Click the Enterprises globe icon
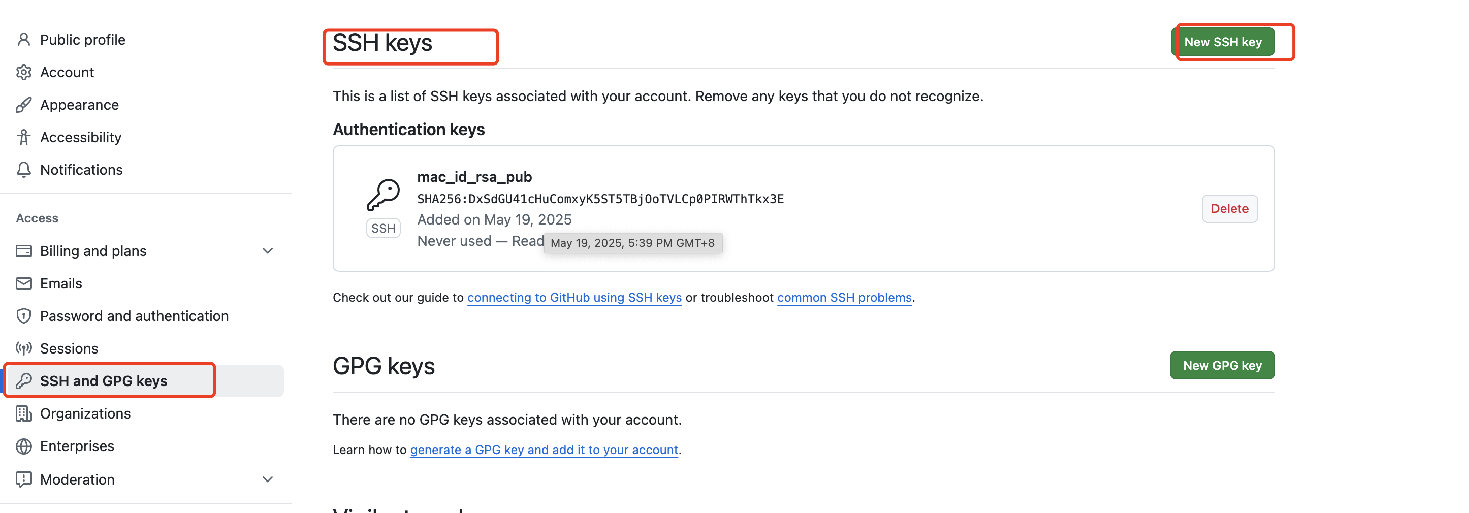 coord(23,446)
